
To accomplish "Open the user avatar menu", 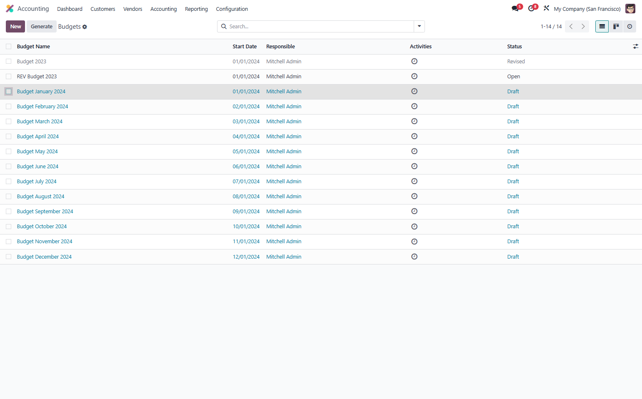I will click(630, 9).
